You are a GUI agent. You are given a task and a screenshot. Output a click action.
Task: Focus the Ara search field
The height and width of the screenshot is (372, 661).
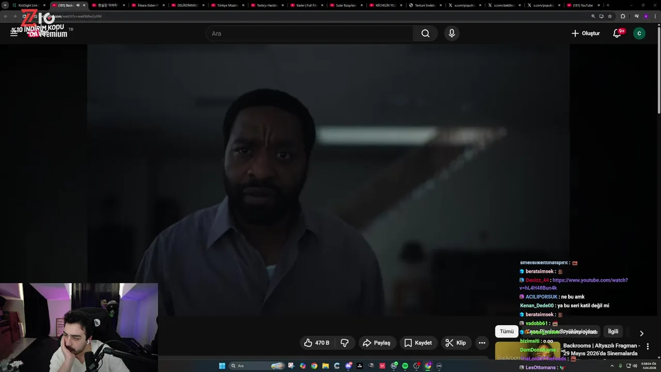click(x=310, y=34)
